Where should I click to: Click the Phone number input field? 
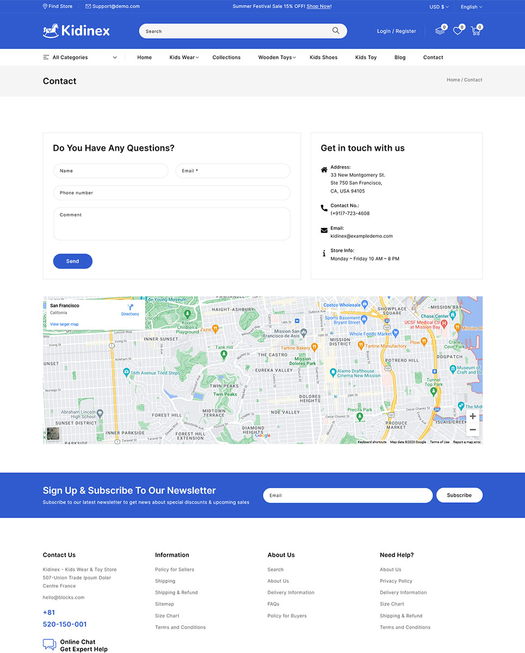(171, 193)
